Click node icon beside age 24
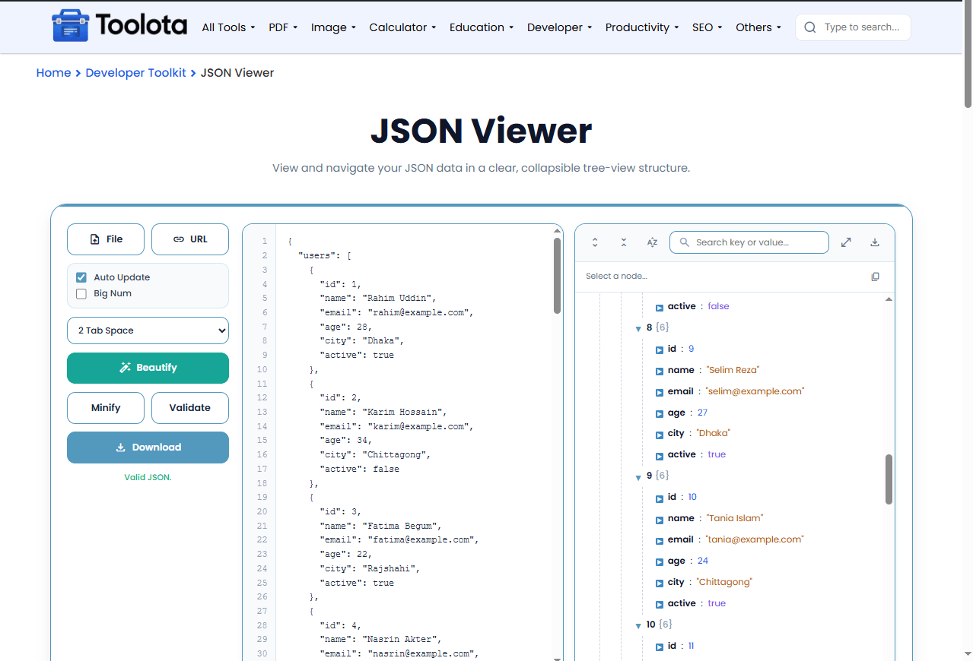The height and width of the screenshot is (661, 973). pyautogui.click(x=660, y=561)
